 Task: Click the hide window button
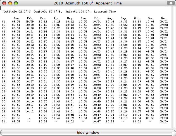tap(88, 132)
